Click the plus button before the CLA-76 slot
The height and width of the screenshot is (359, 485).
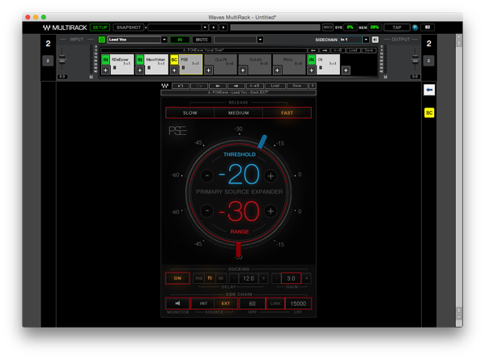pyautogui.click(x=208, y=70)
